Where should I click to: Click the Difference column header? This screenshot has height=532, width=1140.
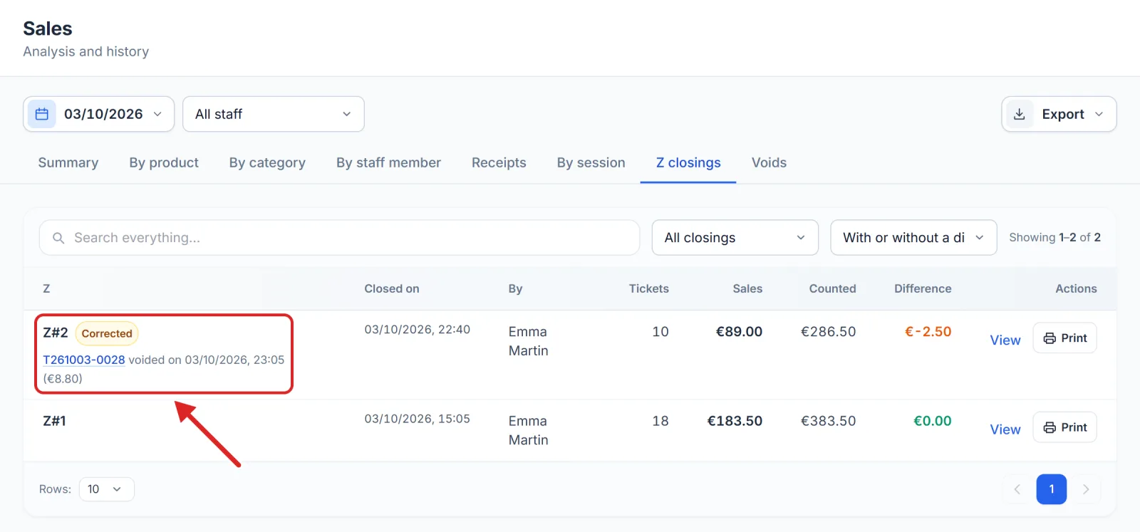point(923,289)
